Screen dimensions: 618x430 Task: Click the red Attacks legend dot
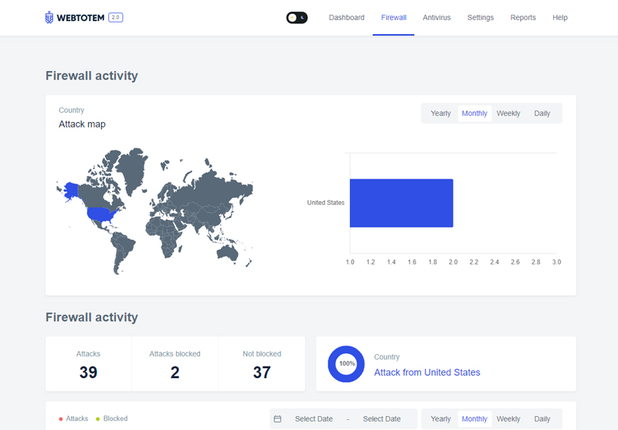pyautogui.click(x=61, y=419)
